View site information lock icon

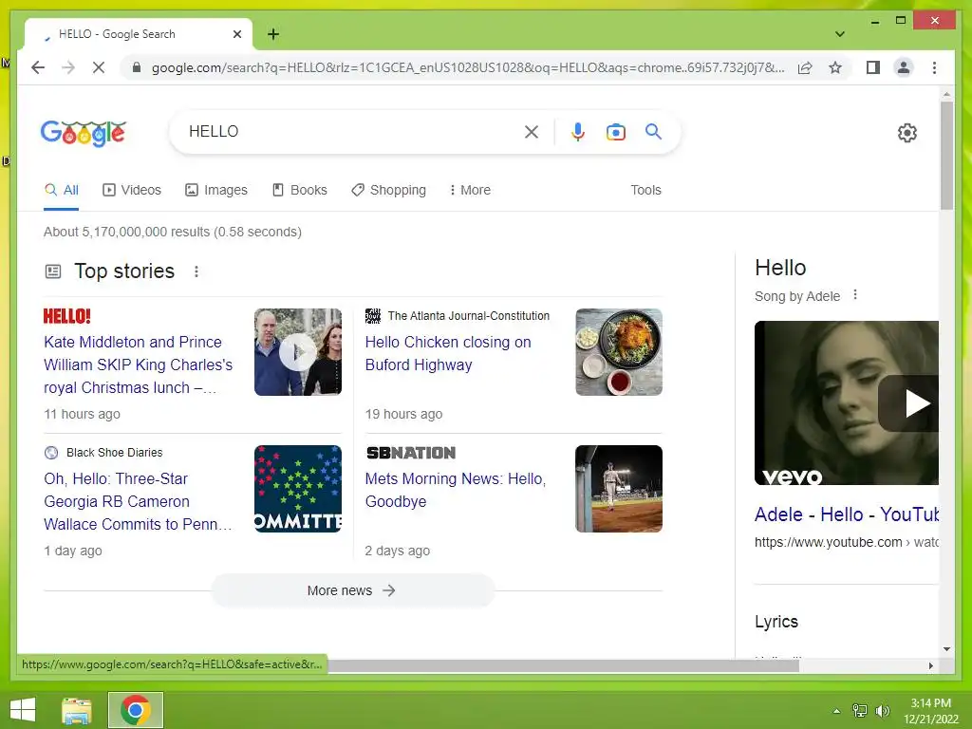coord(137,67)
